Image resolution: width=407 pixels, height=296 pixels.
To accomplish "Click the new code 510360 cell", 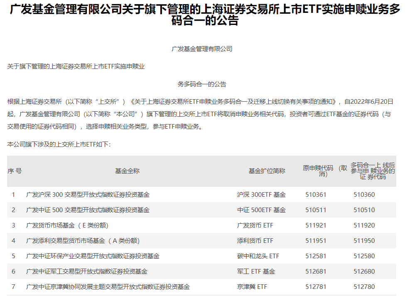I will (x=364, y=195).
